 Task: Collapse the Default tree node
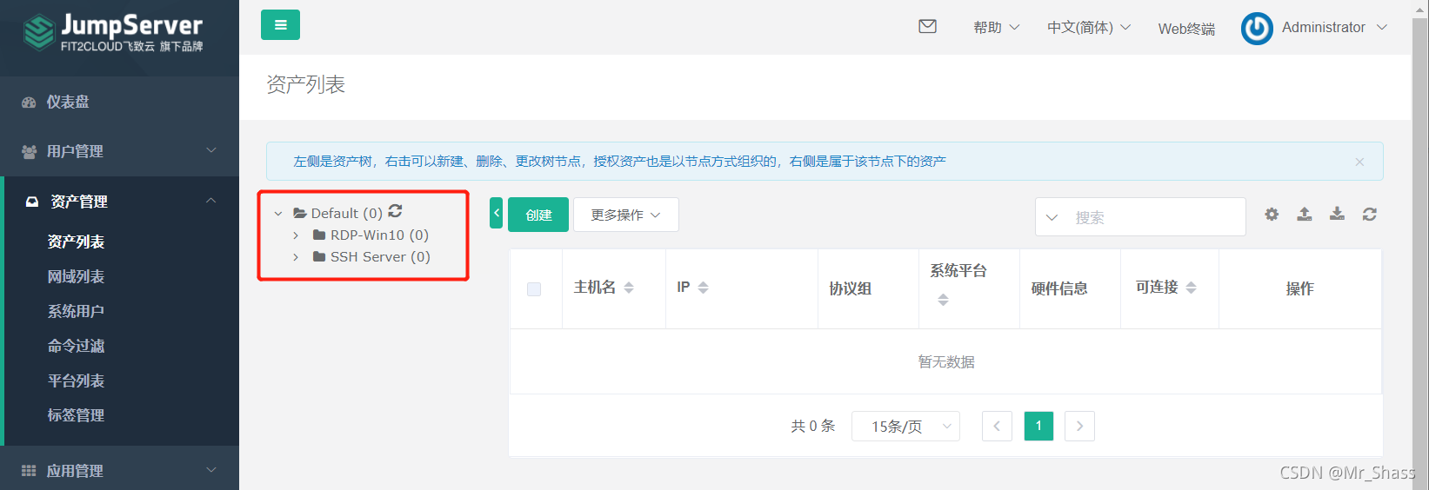(x=278, y=214)
